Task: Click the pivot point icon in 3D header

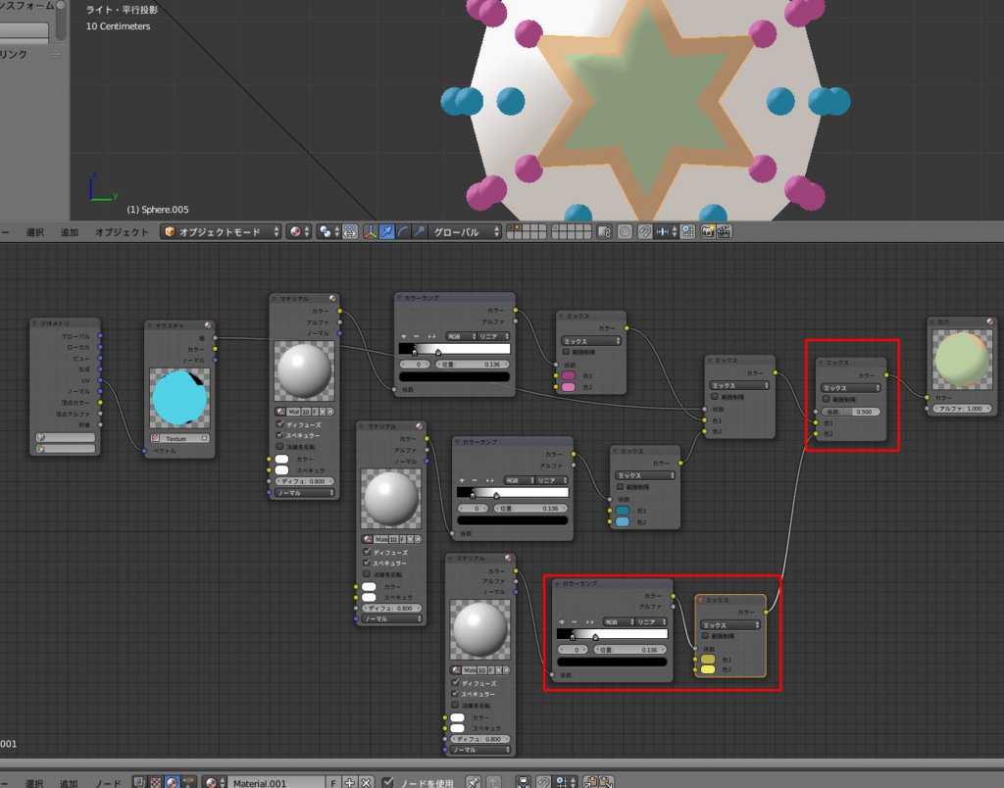Action: coord(327,231)
